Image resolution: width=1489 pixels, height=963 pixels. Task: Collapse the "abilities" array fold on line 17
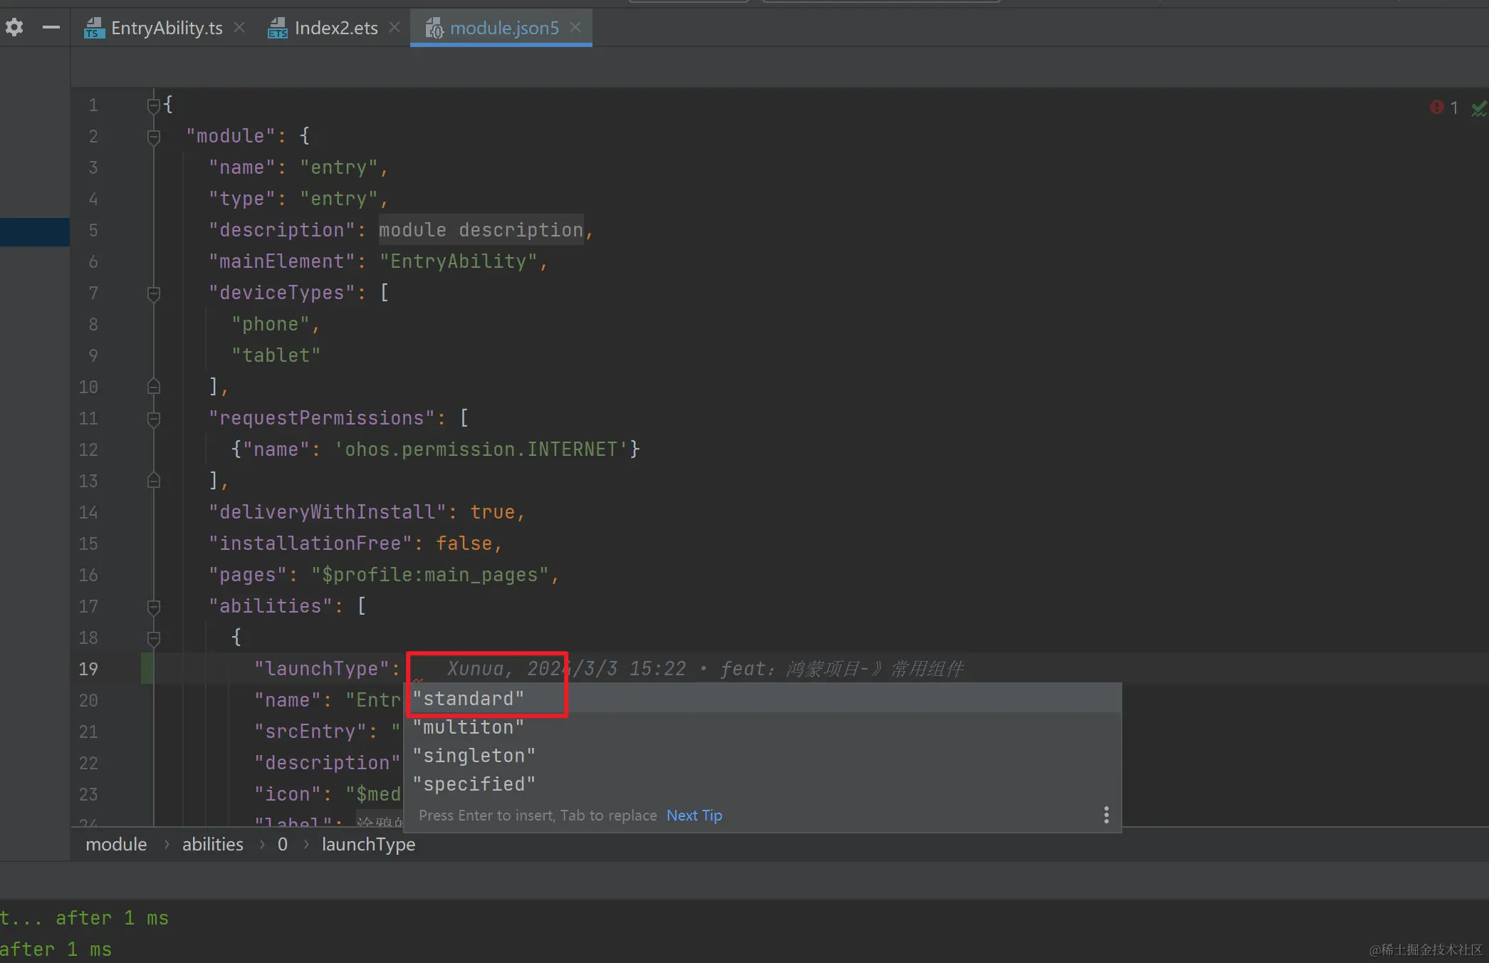tap(153, 607)
